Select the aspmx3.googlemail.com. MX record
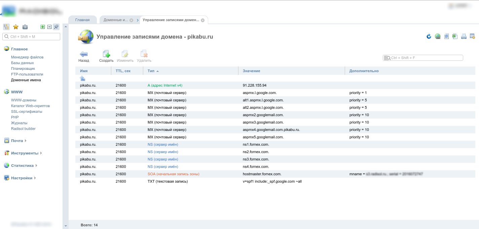 (275, 122)
